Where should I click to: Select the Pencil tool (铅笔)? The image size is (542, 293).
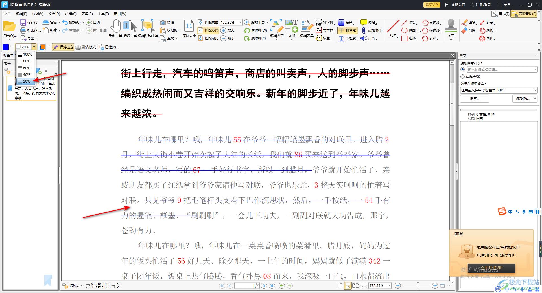[x=469, y=23]
